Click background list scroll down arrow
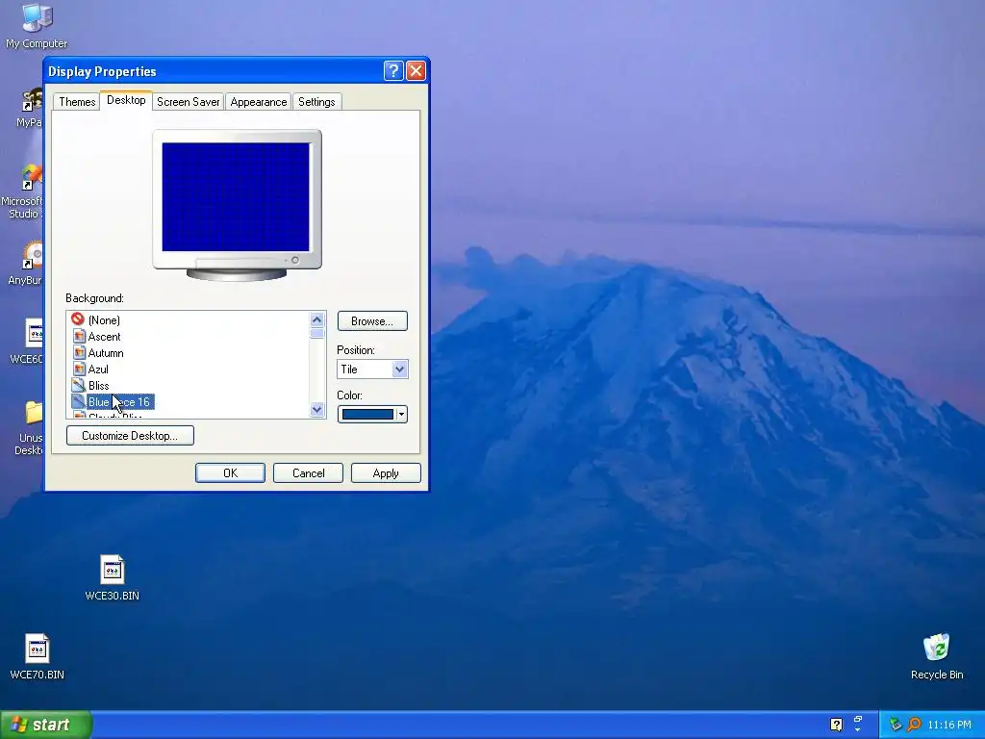 point(316,410)
